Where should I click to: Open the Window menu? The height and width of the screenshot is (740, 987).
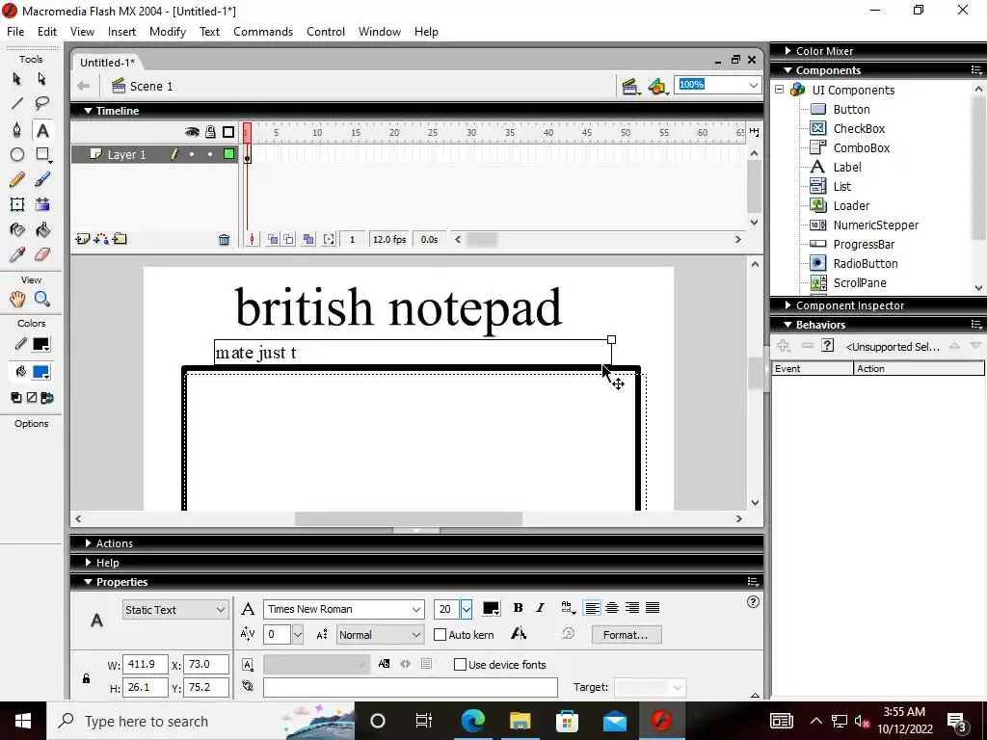click(x=380, y=32)
